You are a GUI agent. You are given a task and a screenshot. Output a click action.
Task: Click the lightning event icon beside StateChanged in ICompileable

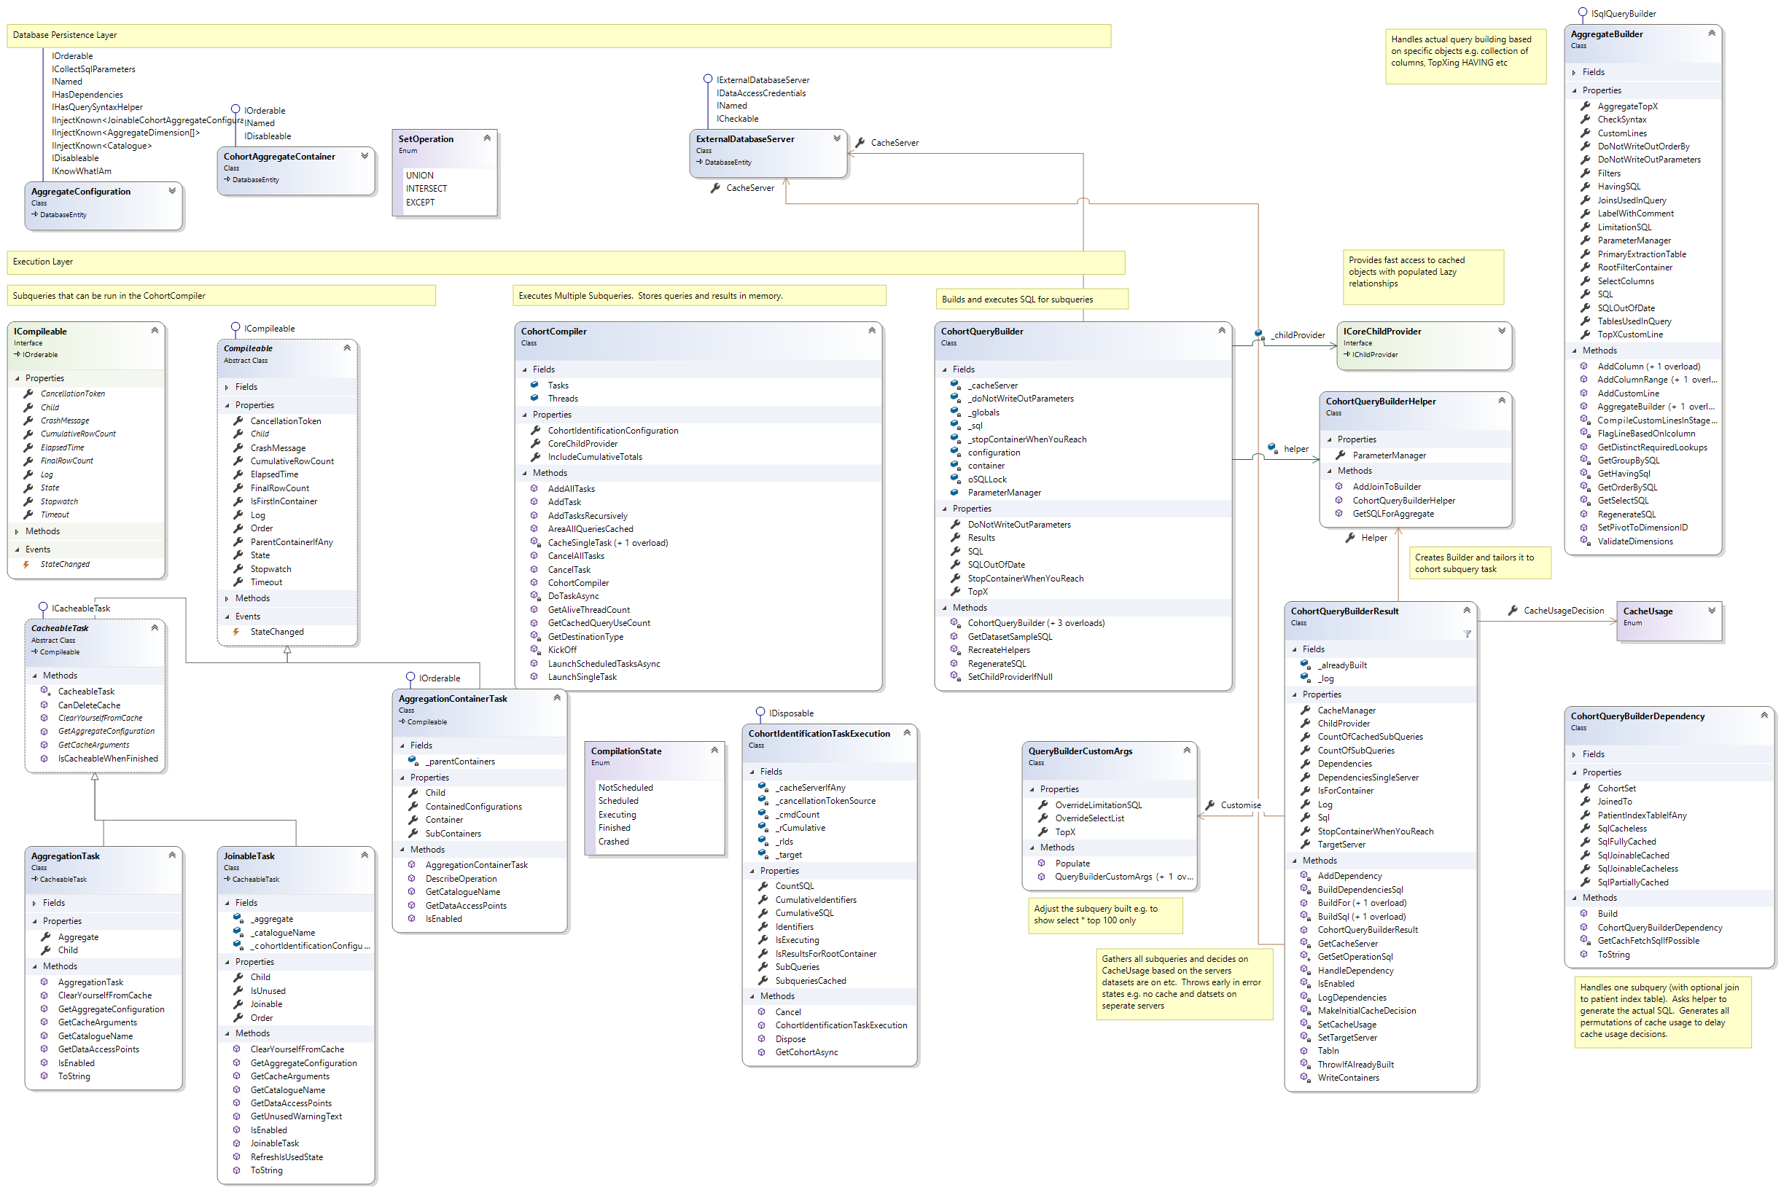pyautogui.click(x=26, y=565)
